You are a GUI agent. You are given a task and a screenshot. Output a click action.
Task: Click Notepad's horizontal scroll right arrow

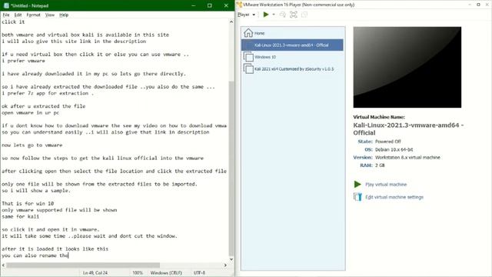225,265
